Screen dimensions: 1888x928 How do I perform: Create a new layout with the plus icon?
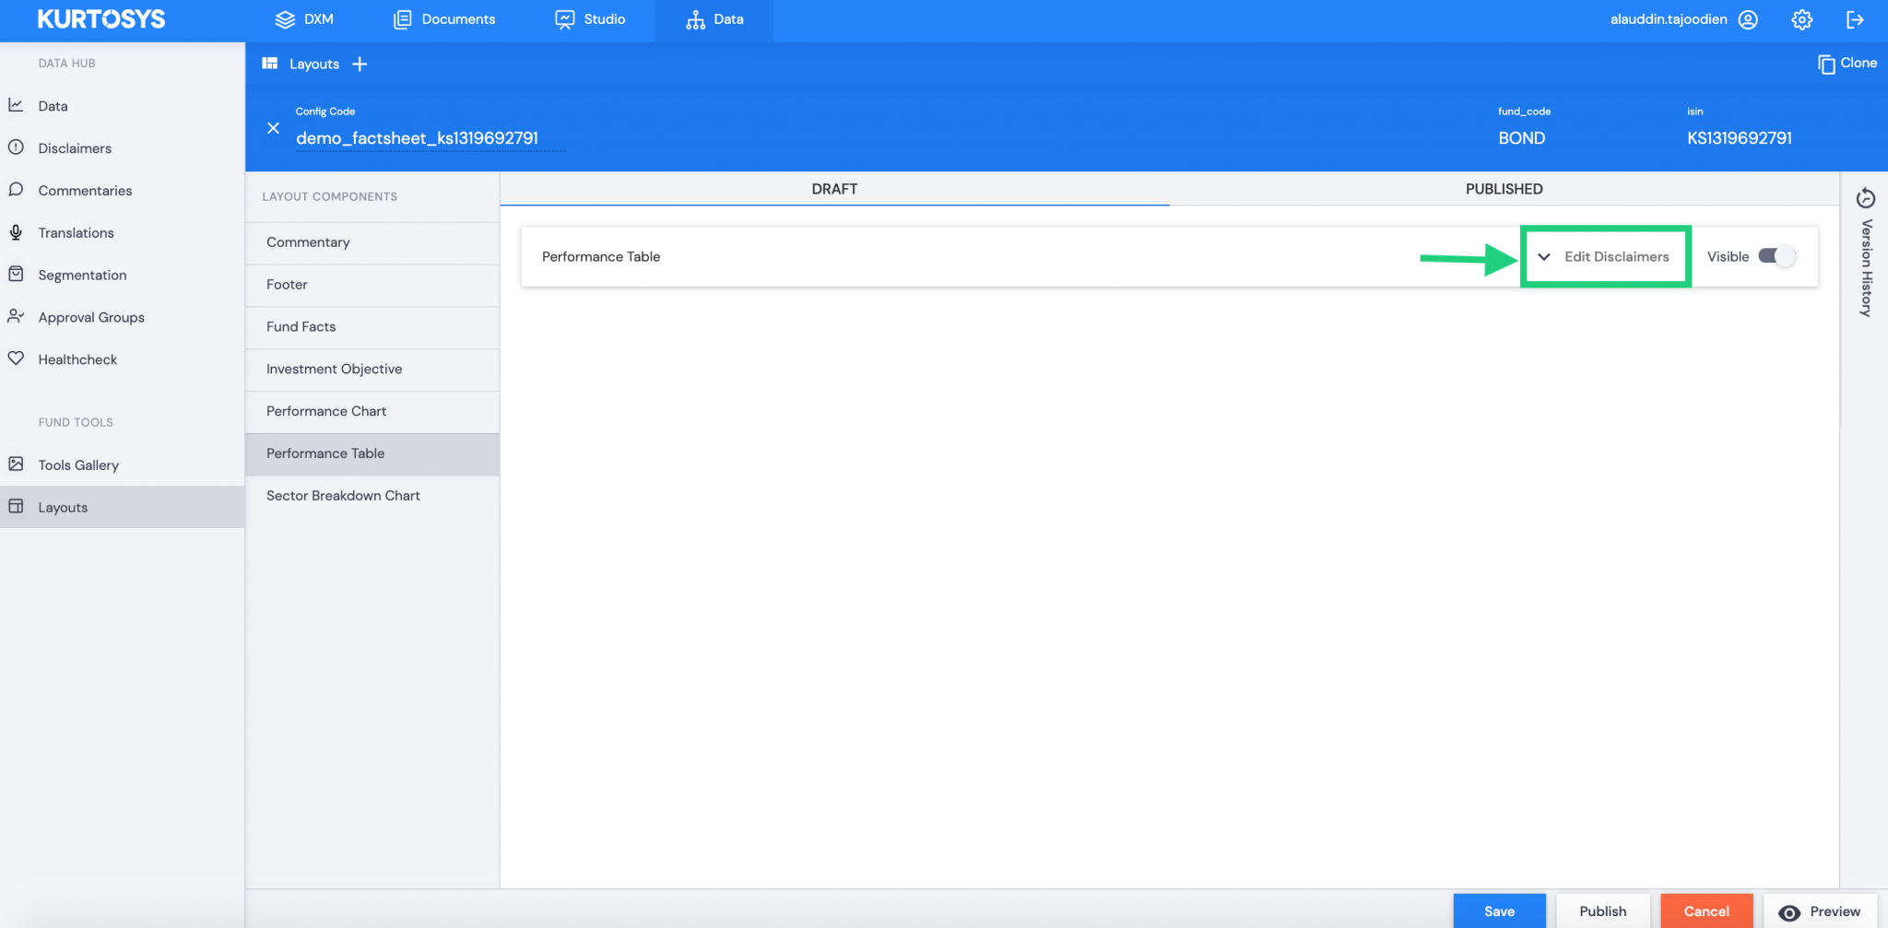tap(360, 64)
